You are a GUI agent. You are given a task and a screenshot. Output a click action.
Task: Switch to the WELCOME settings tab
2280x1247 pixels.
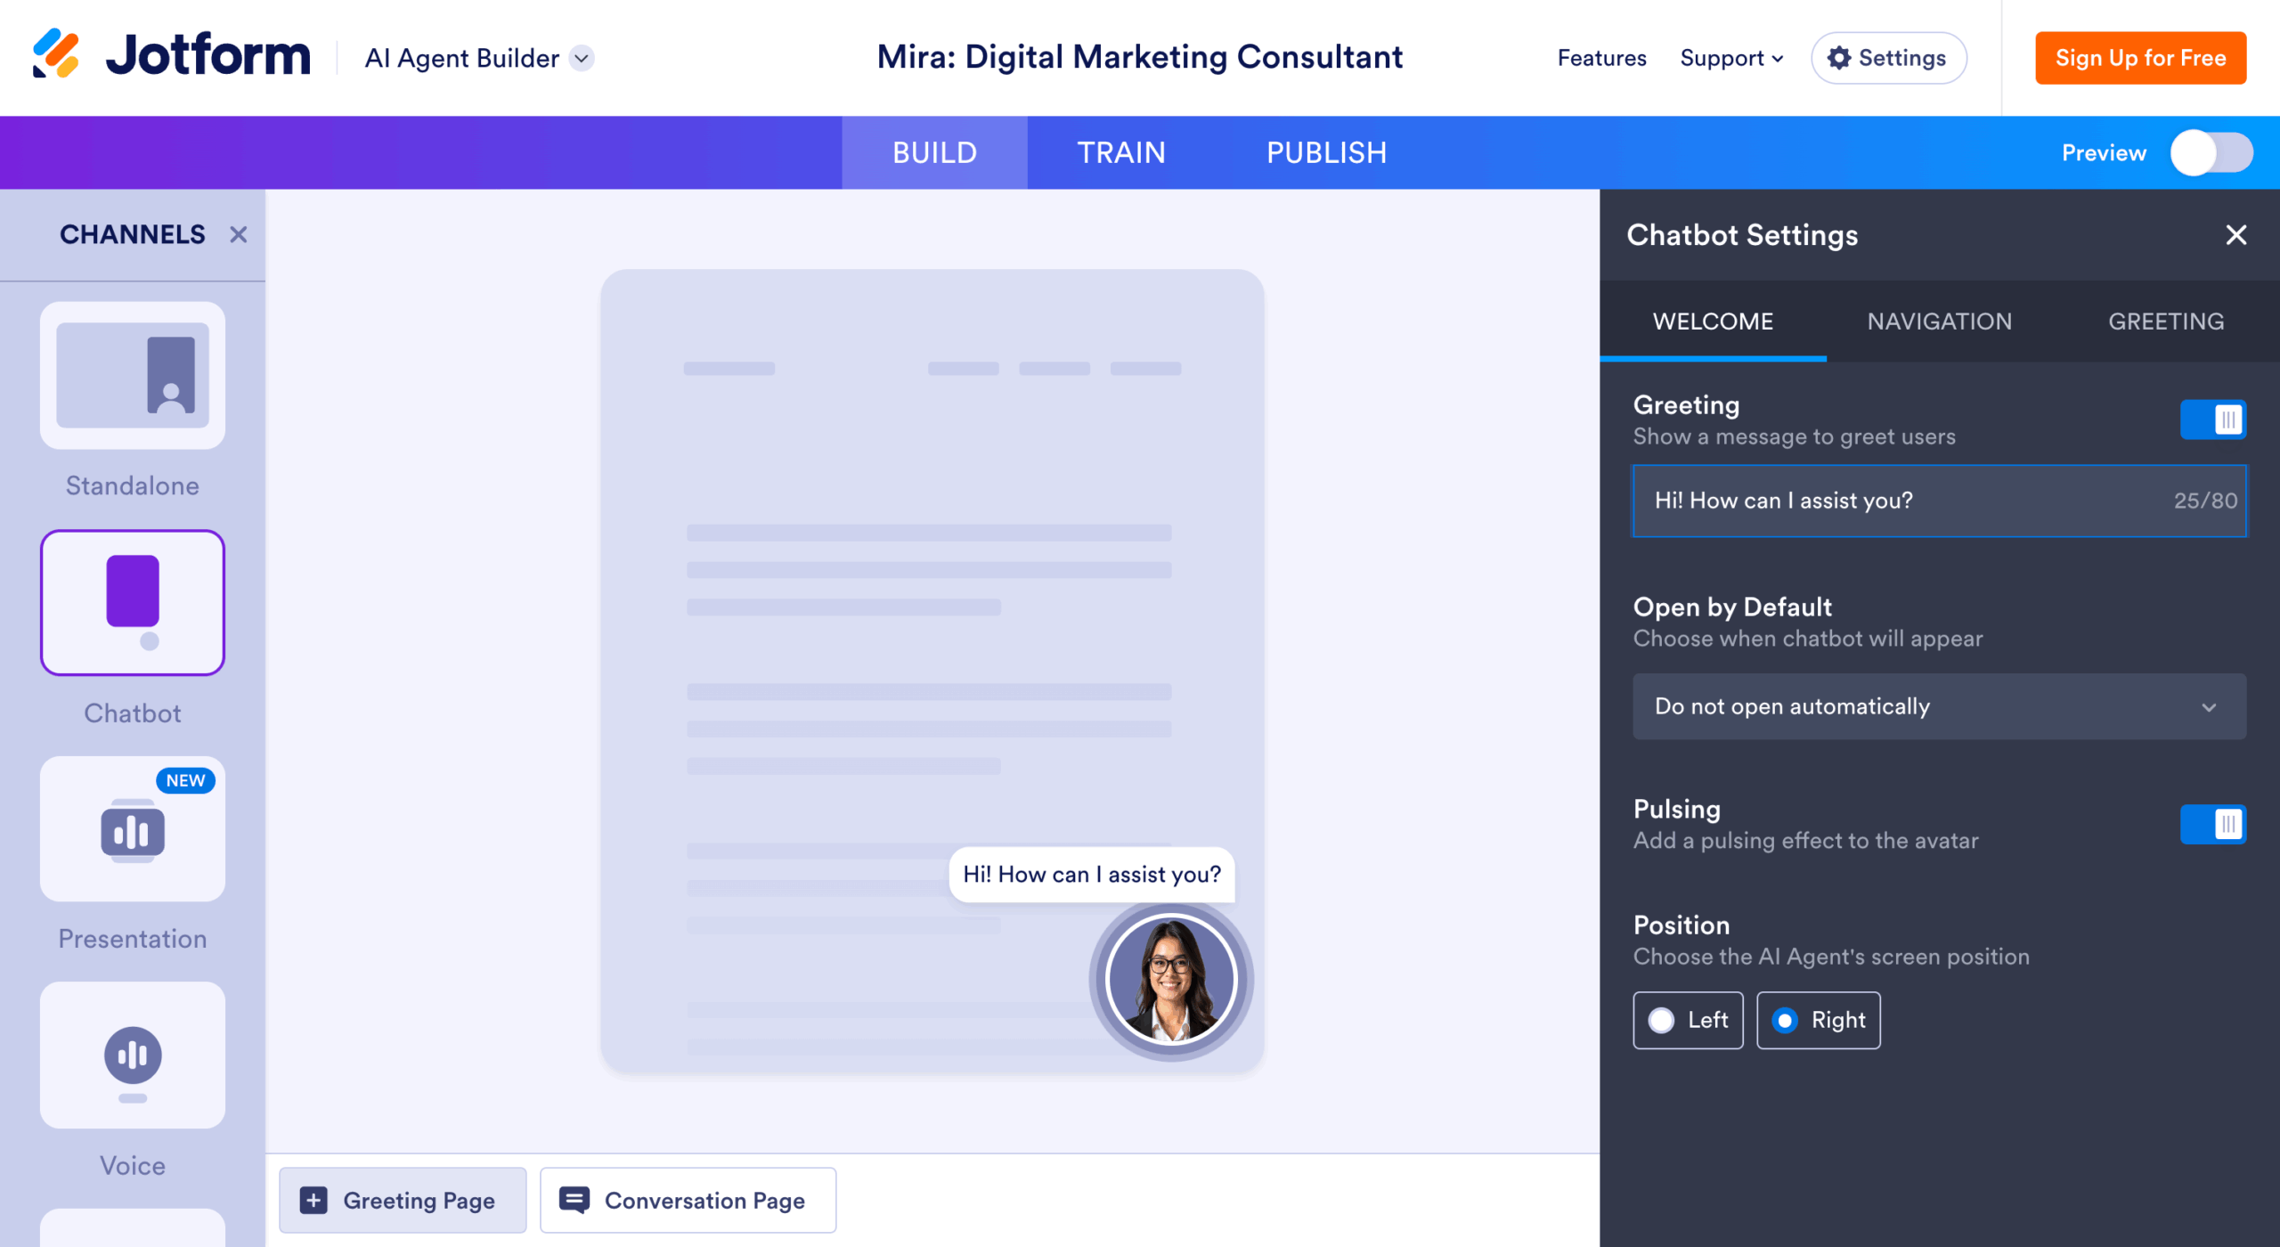tap(1713, 322)
